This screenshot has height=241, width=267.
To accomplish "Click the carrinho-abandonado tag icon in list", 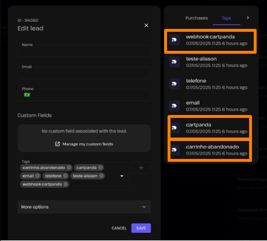I will tap(174, 150).
